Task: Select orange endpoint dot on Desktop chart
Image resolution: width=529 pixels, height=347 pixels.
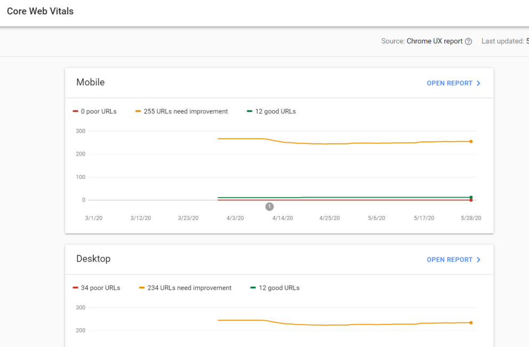Action: coord(470,322)
